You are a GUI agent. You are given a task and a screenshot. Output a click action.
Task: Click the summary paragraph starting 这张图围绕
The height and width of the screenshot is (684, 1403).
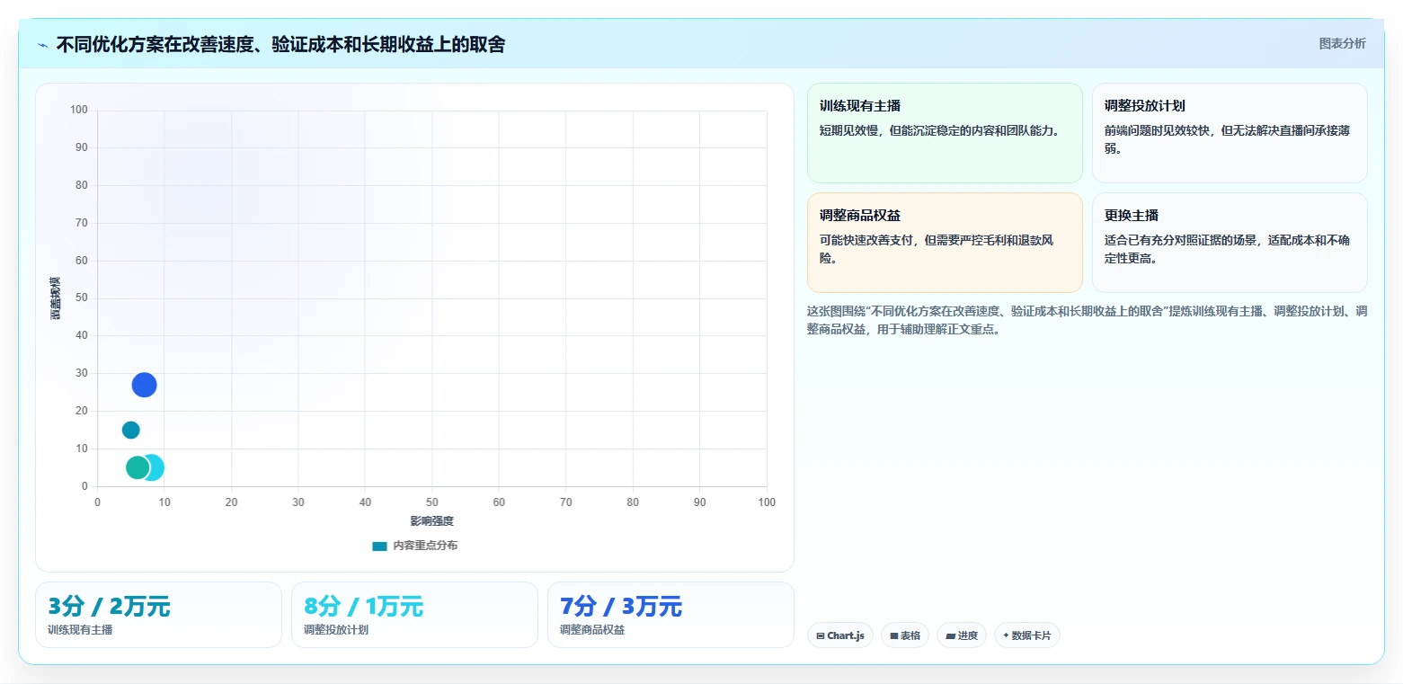(x=1088, y=320)
